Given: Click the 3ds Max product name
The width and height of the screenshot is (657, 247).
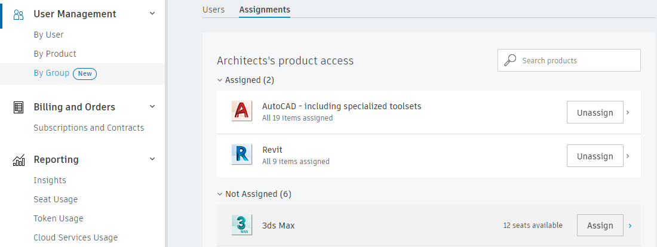Looking at the screenshot, I should [x=278, y=226].
